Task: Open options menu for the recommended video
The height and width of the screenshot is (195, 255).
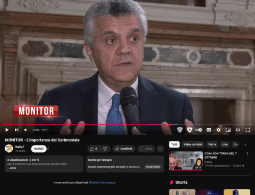Action: 247,154
